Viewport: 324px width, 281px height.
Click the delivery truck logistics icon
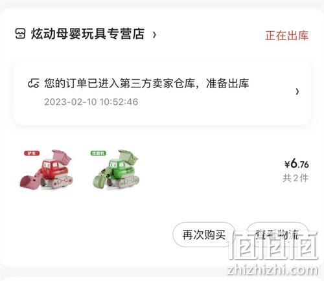[x=34, y=84]
